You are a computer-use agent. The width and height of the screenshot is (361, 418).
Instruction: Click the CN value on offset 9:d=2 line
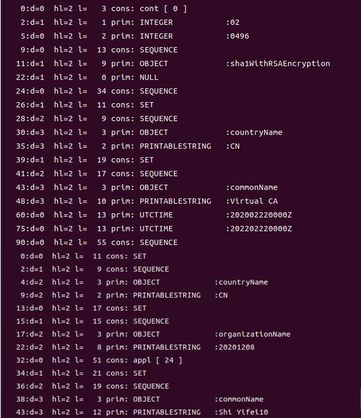pyautogui.click(x=222, y=295)
